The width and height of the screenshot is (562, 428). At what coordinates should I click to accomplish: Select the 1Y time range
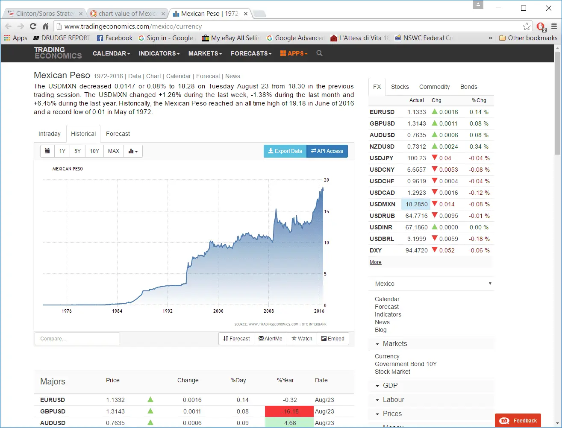point(62,151)
